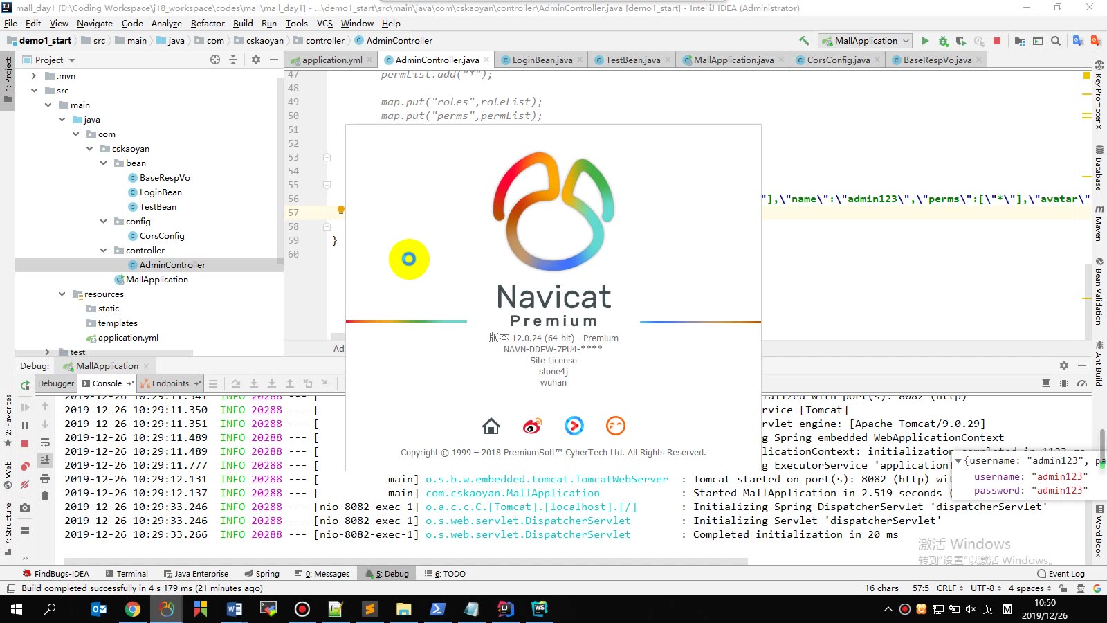Screen dimensions: 1107x623
Task: Click CRLF line separator in status bar
Action: coord(949,588)
